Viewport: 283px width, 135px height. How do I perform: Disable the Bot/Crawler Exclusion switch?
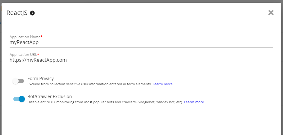[x=19, y=99]
